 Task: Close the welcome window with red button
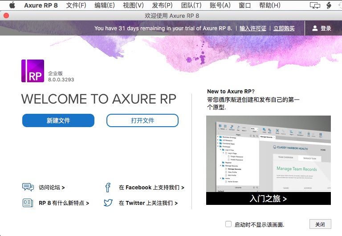click(6, 16)
